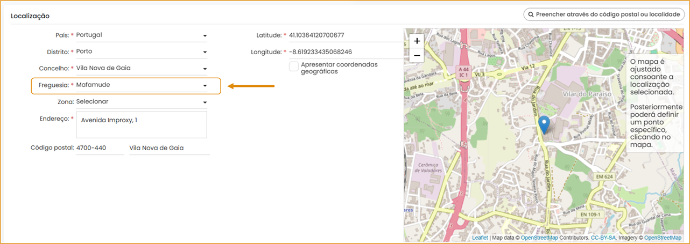Click the map zoom in plus button

pos(417,41)
